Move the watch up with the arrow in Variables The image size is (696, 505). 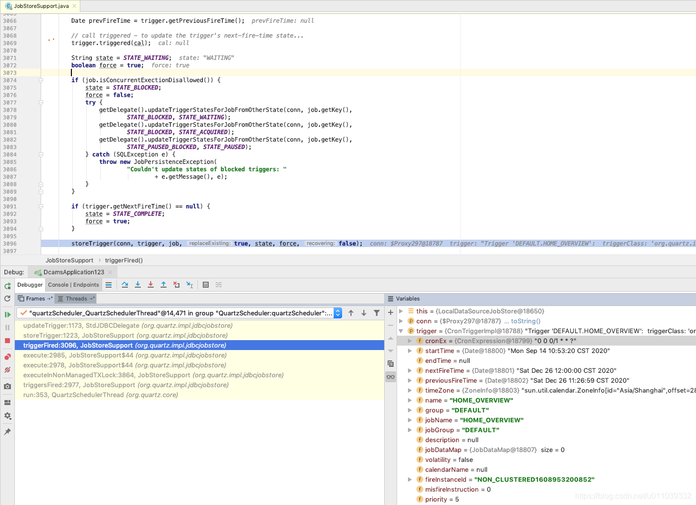(391, 338)
